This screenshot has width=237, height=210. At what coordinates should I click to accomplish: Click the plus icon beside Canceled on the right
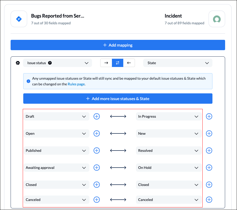pyautogui.click(x=209, y=200)
